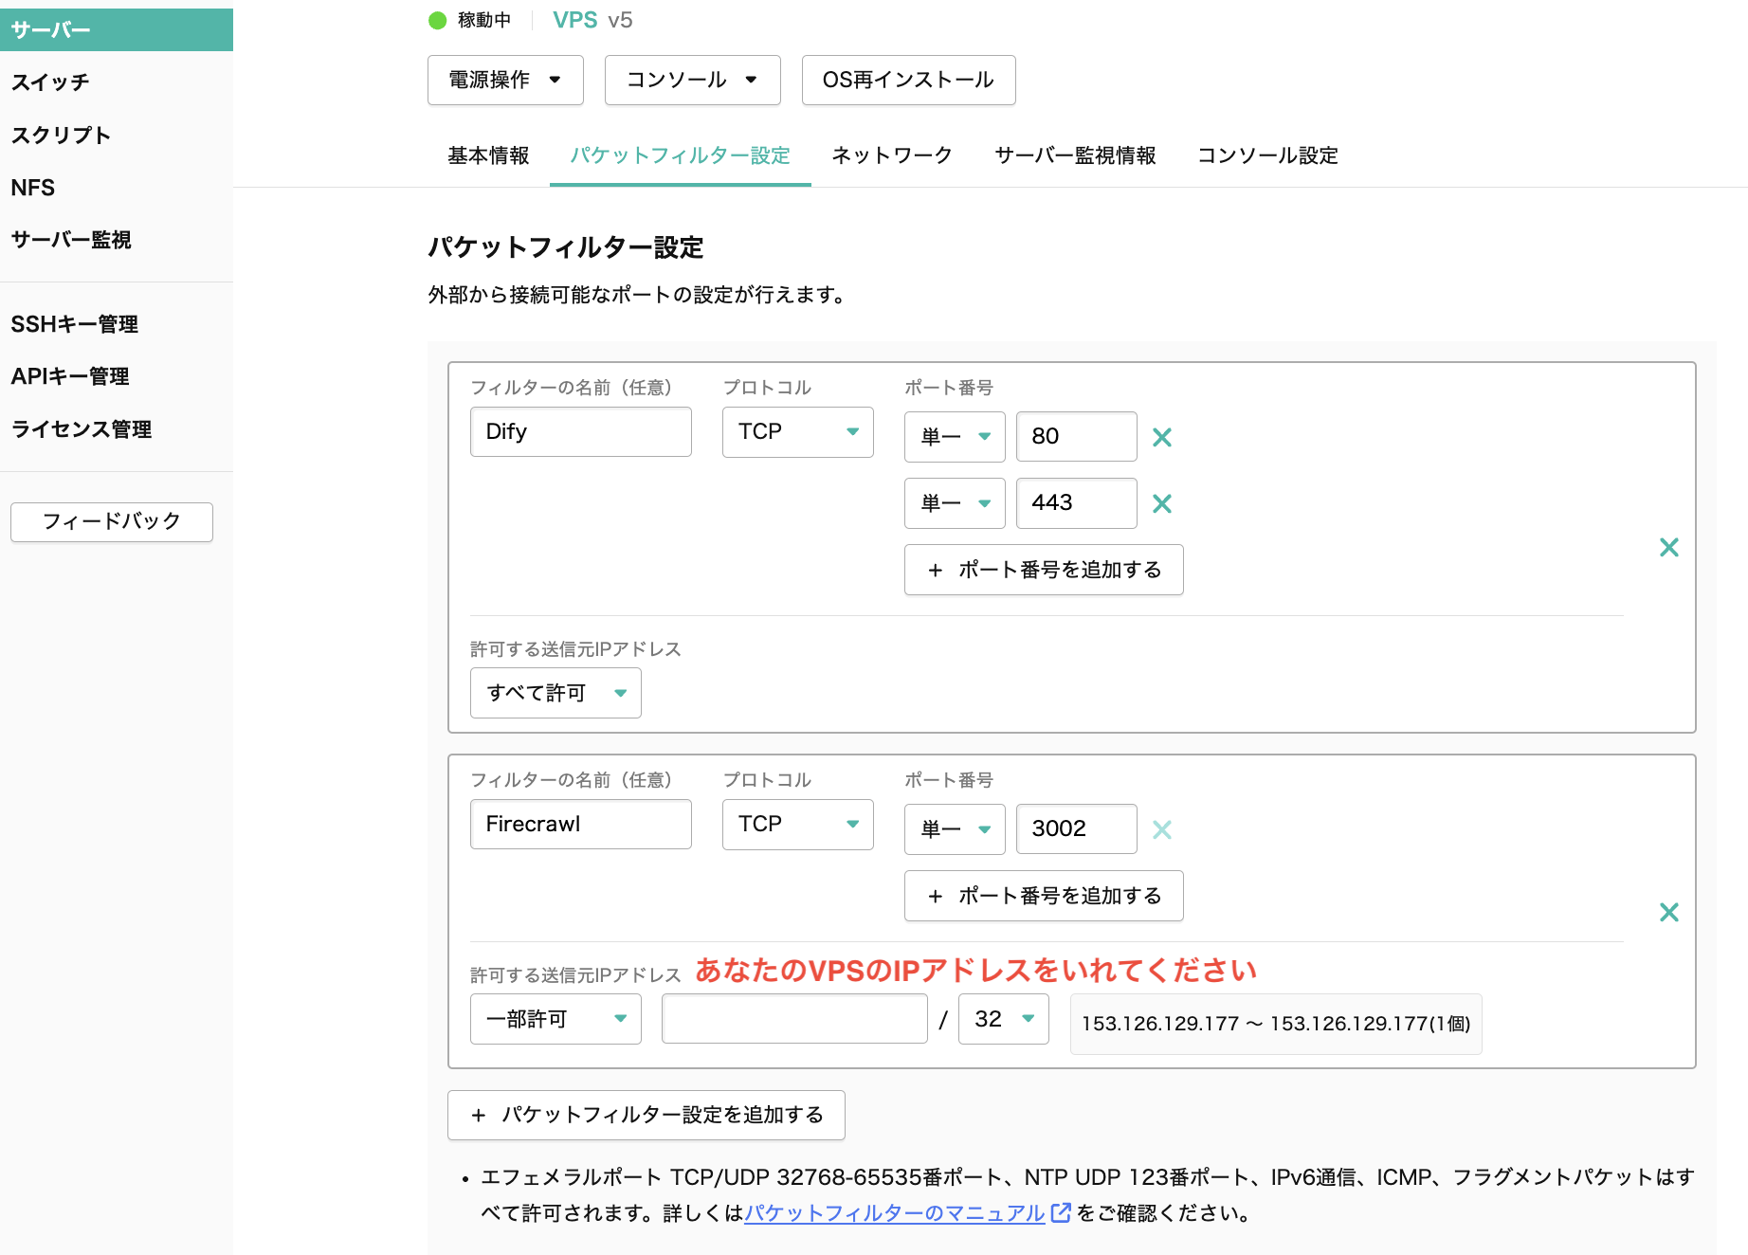Open the すべて許可 source IP dropdown
Screen dimensions: 1748x1255
tap(555, 693)
